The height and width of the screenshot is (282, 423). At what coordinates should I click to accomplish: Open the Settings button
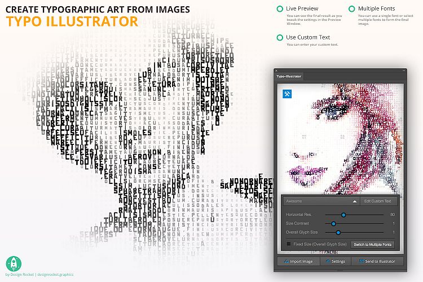(x=336, y=261)
